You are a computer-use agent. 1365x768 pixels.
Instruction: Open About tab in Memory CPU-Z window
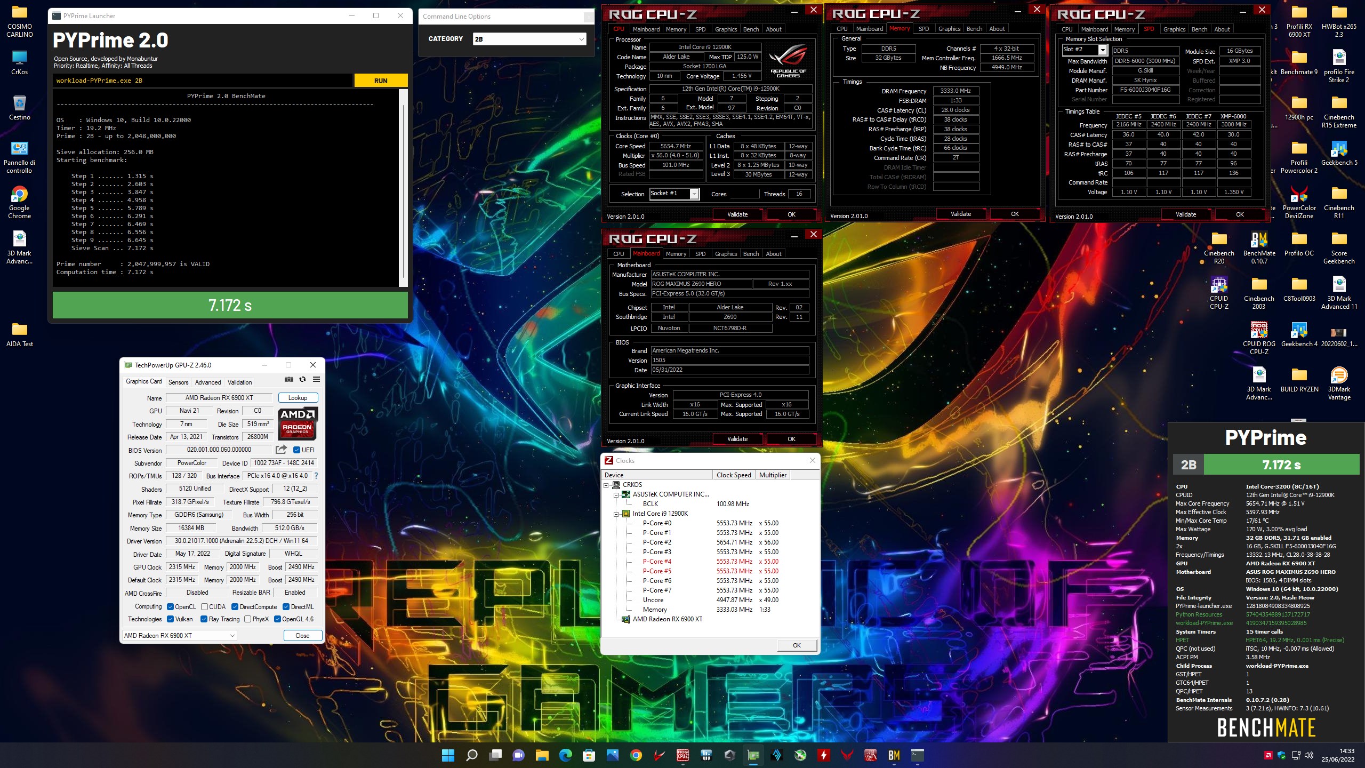coord(997,29)
